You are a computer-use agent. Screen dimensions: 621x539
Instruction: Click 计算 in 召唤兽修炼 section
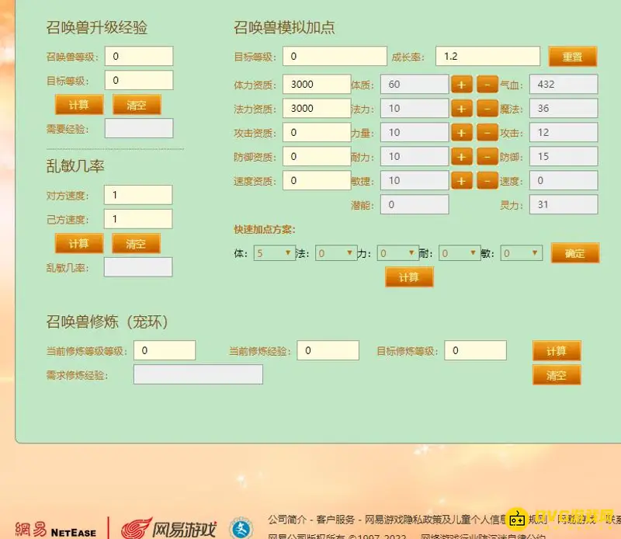pos(557,351)
